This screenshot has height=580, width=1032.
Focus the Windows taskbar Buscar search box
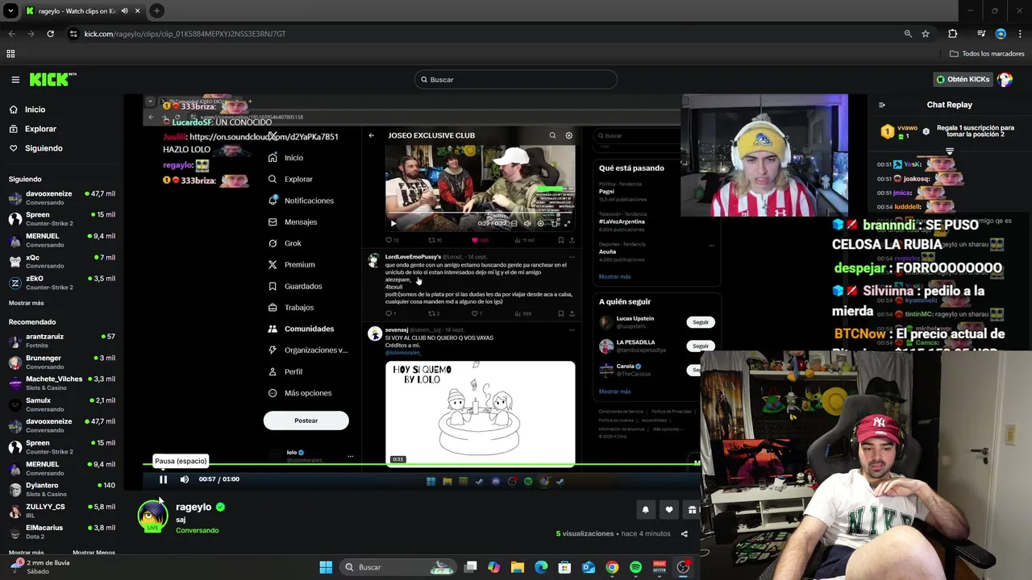399,567
